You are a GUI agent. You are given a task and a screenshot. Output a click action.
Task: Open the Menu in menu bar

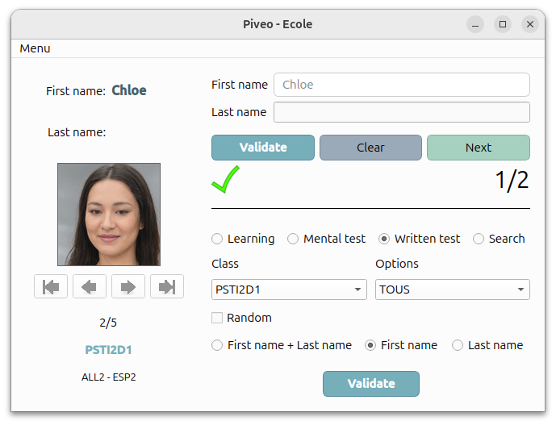coord(35,48)
